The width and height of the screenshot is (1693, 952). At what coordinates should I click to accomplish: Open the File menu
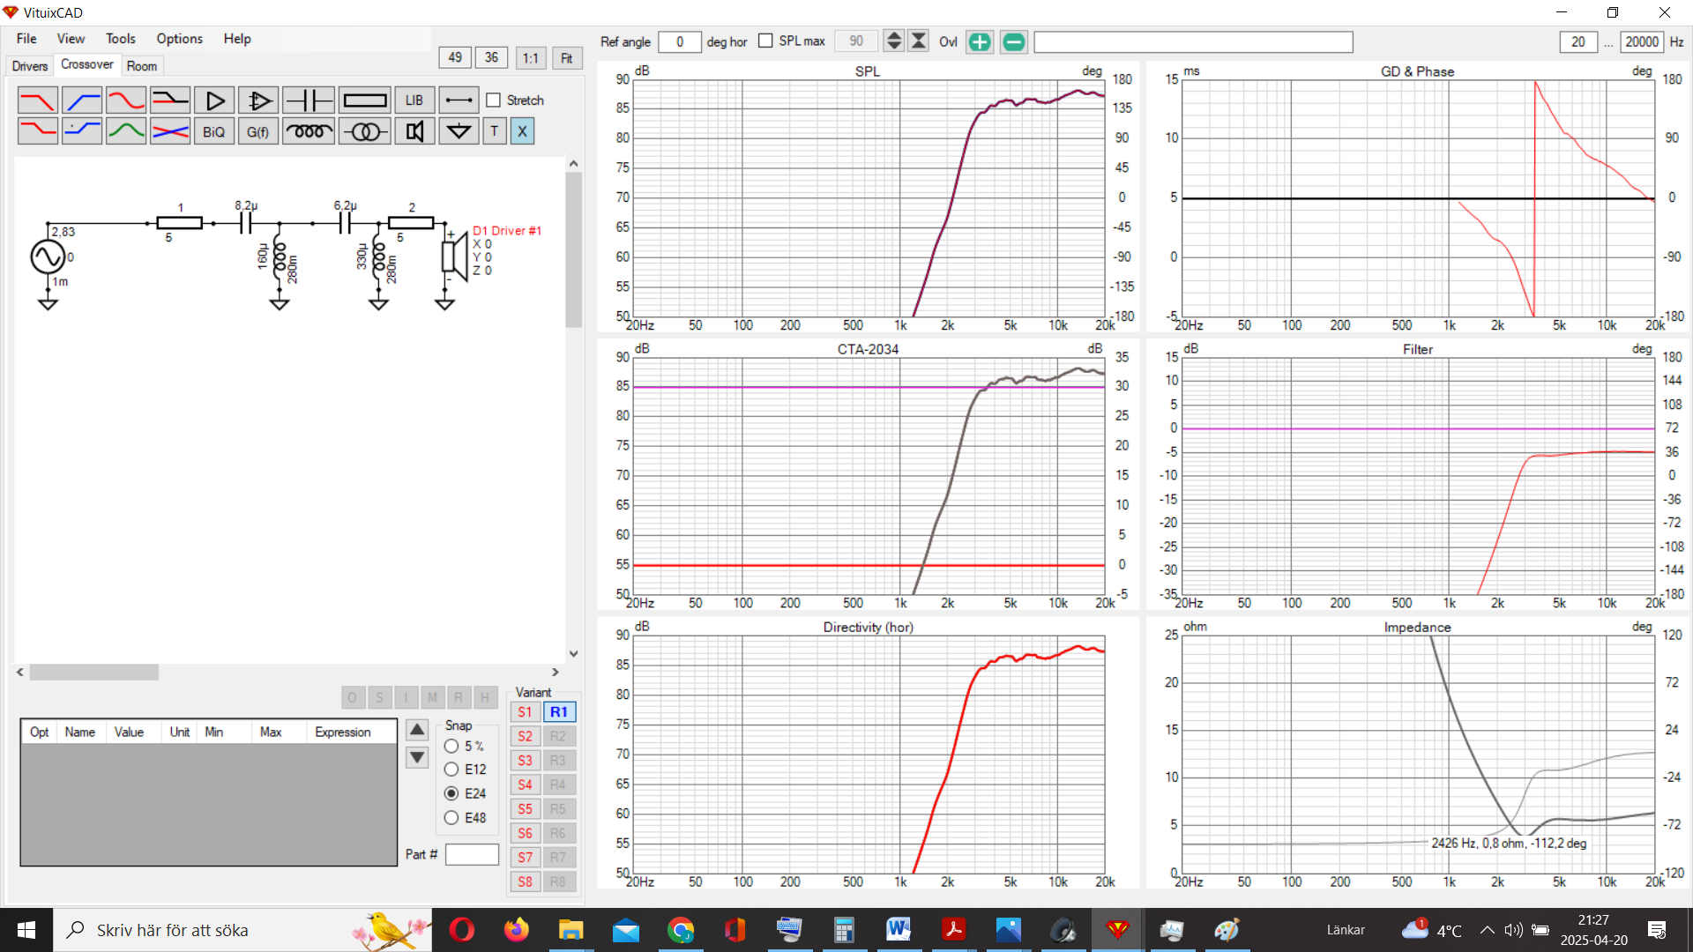(x=26, y=39)
